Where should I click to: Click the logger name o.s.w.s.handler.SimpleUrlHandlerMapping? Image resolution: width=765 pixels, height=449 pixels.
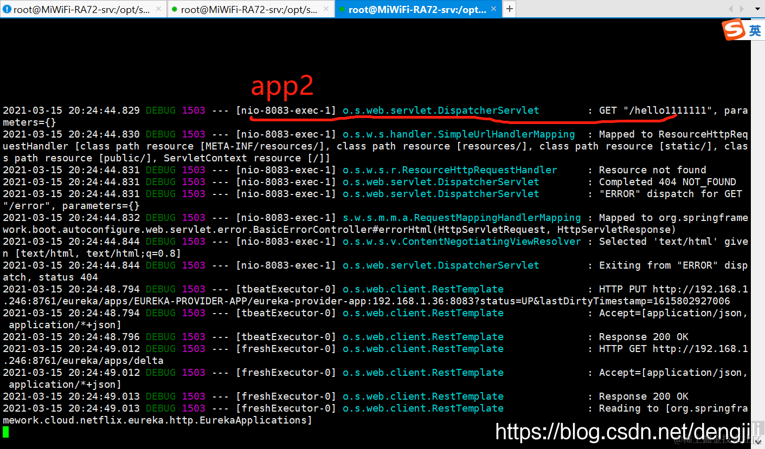pos(459,134)
